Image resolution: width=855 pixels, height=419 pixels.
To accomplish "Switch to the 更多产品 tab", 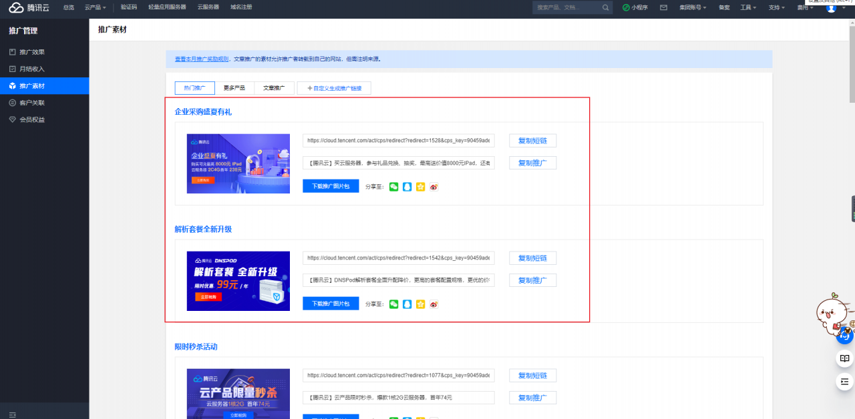I will pos(234,88).
